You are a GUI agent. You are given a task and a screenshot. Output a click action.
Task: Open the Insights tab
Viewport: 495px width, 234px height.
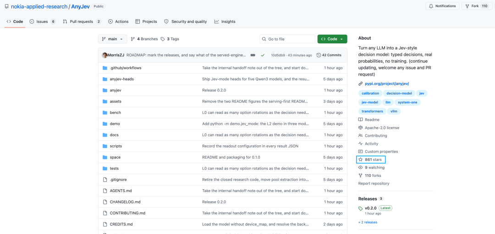click(225, 21)
